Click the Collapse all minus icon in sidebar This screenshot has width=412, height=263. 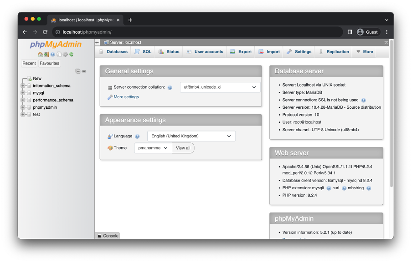78,71
